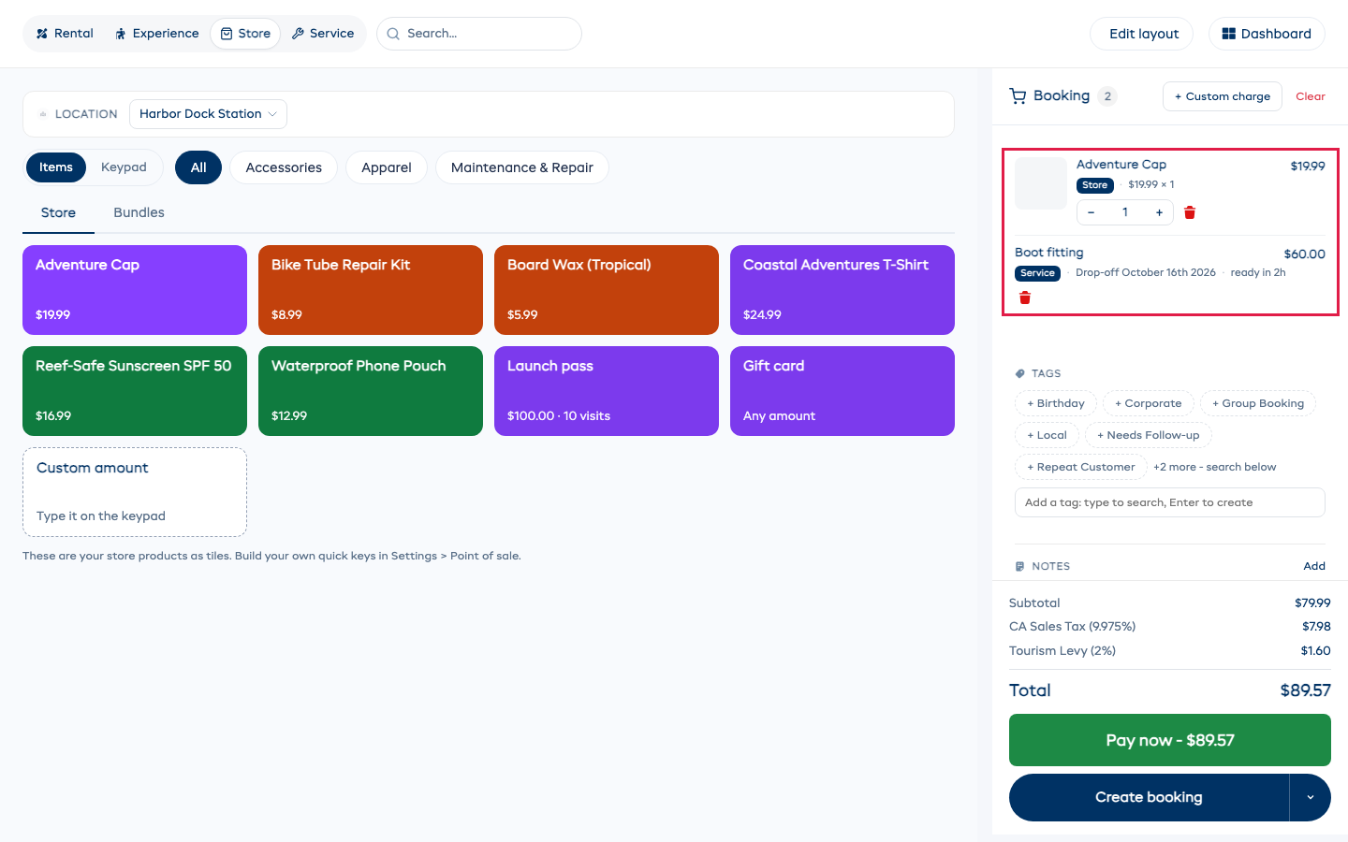The width and height of the screenshot is (1348, 842).
Task: Switch to the Experience tab
Action: (x=156, y=34)
